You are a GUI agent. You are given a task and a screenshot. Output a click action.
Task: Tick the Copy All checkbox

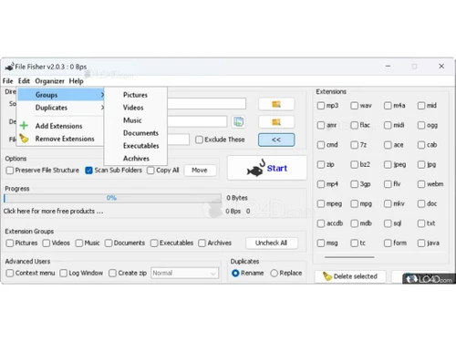(150, 171)
